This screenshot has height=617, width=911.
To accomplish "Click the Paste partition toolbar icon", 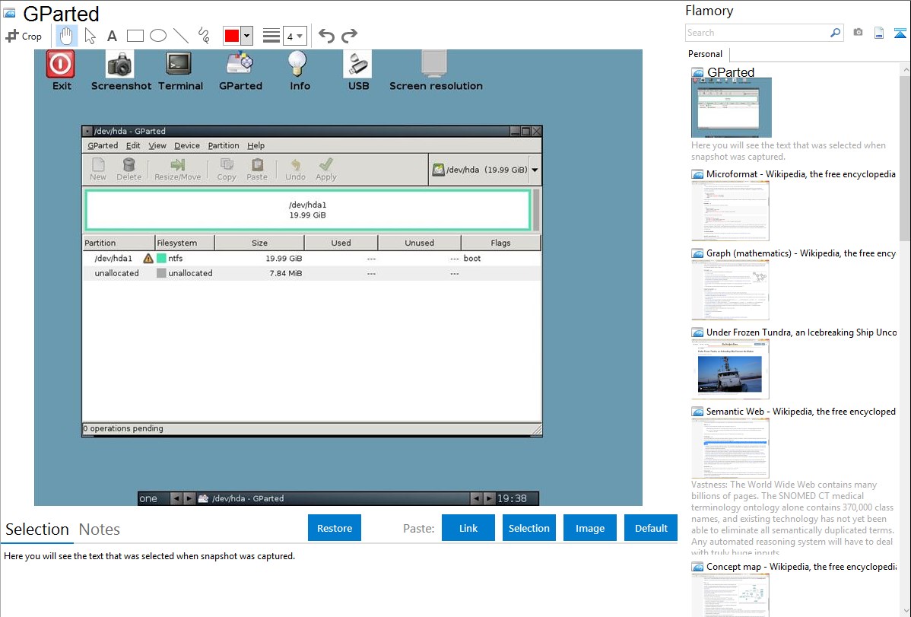I will click(257, 169).
